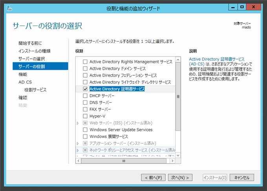The width and height of the screenshot is (267, 191).
Task: Click the role list scroll up arrow
Action: (x=178, y=60)
